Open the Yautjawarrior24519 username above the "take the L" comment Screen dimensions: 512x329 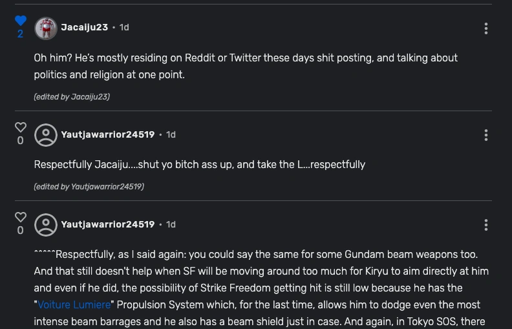pos(108,134)
